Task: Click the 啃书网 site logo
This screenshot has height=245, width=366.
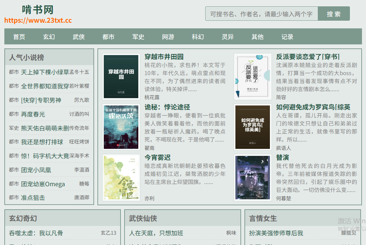Action: 38,10
